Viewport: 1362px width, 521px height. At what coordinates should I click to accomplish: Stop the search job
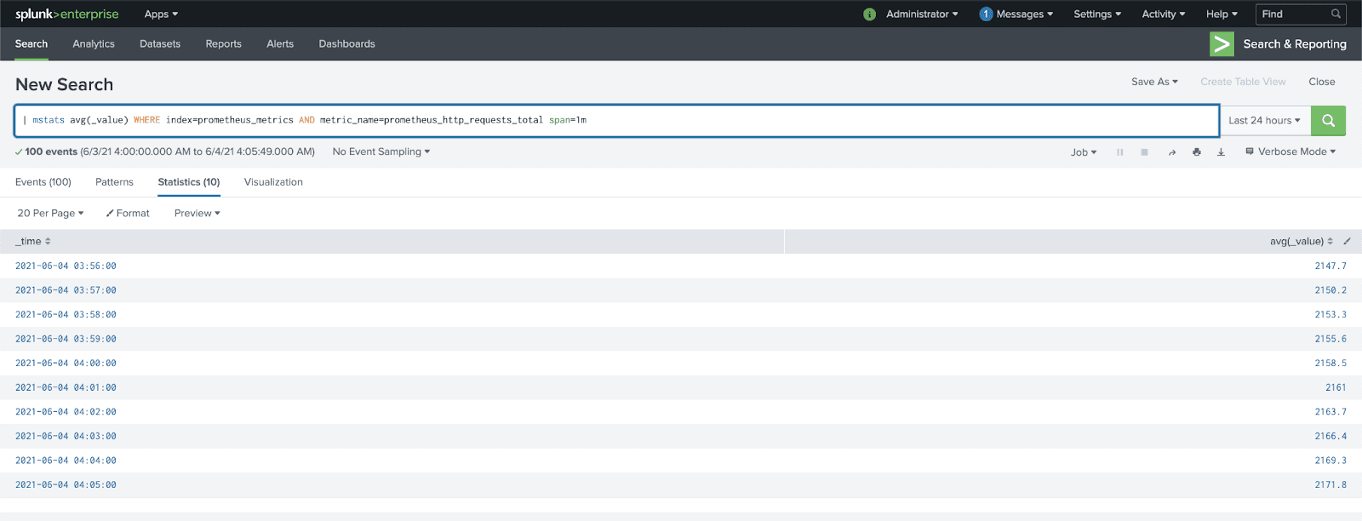pyautogui.click(x=1145, y=152)
